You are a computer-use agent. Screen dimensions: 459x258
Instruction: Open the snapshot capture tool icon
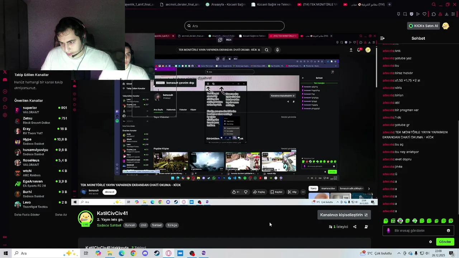point(405,14)
